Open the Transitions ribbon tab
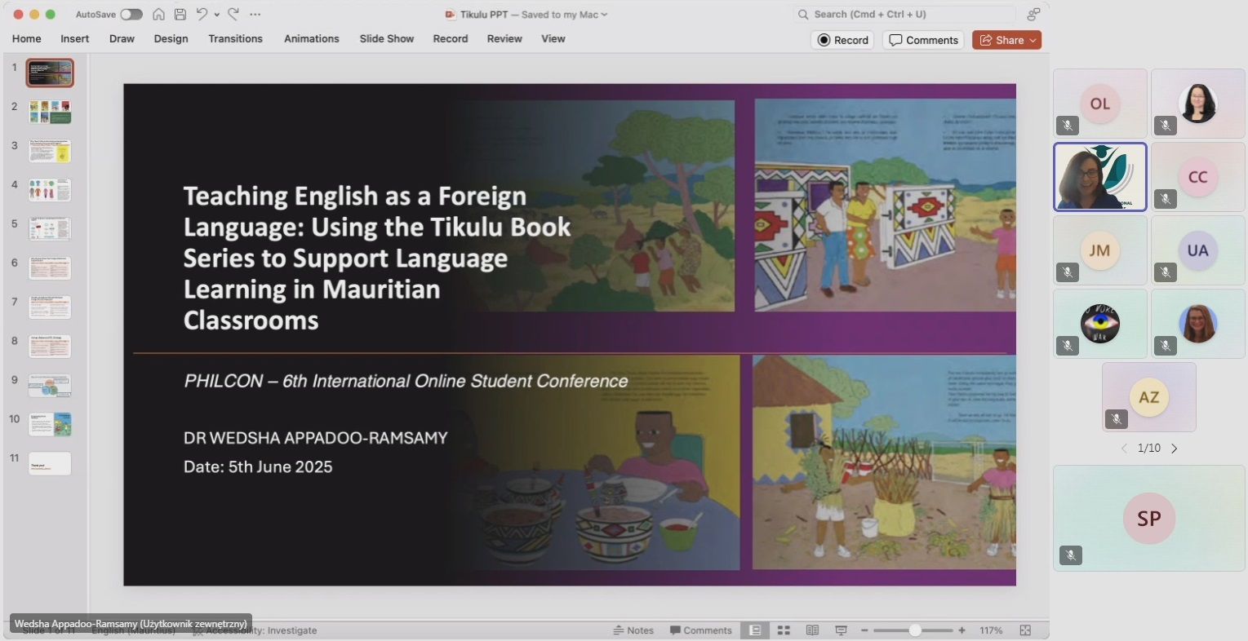The image size is (1248, 641). (235, 38)
